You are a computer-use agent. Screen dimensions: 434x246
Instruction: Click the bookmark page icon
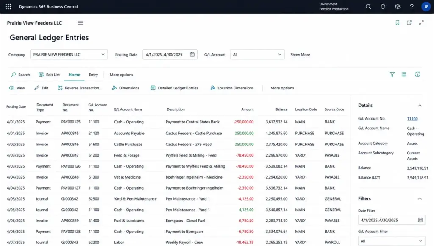click(398, 23)
